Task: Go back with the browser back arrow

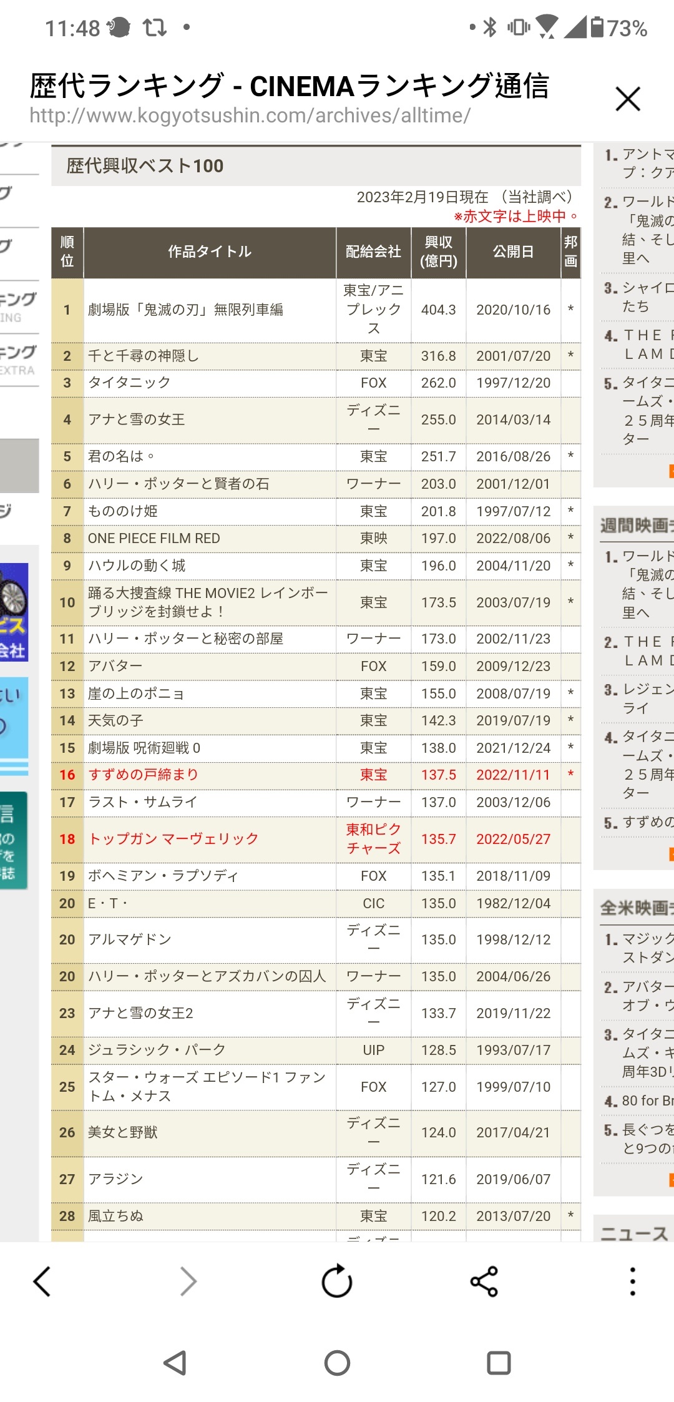Action: (x=42, y=1282)
